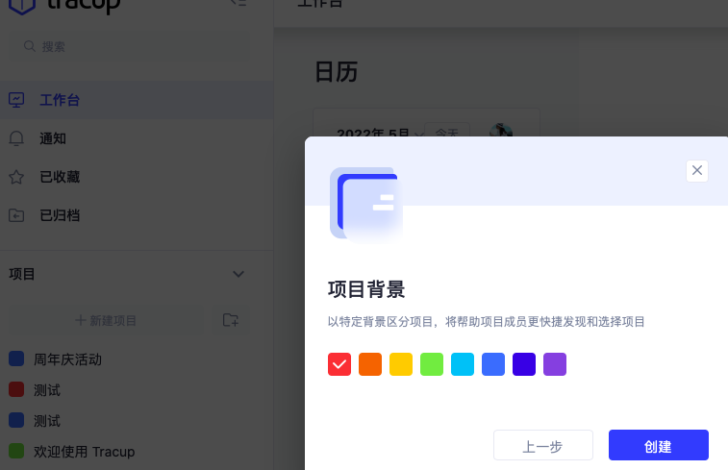Collapse the 项目 section chevron
728x470 pixels.
(238, 274)
